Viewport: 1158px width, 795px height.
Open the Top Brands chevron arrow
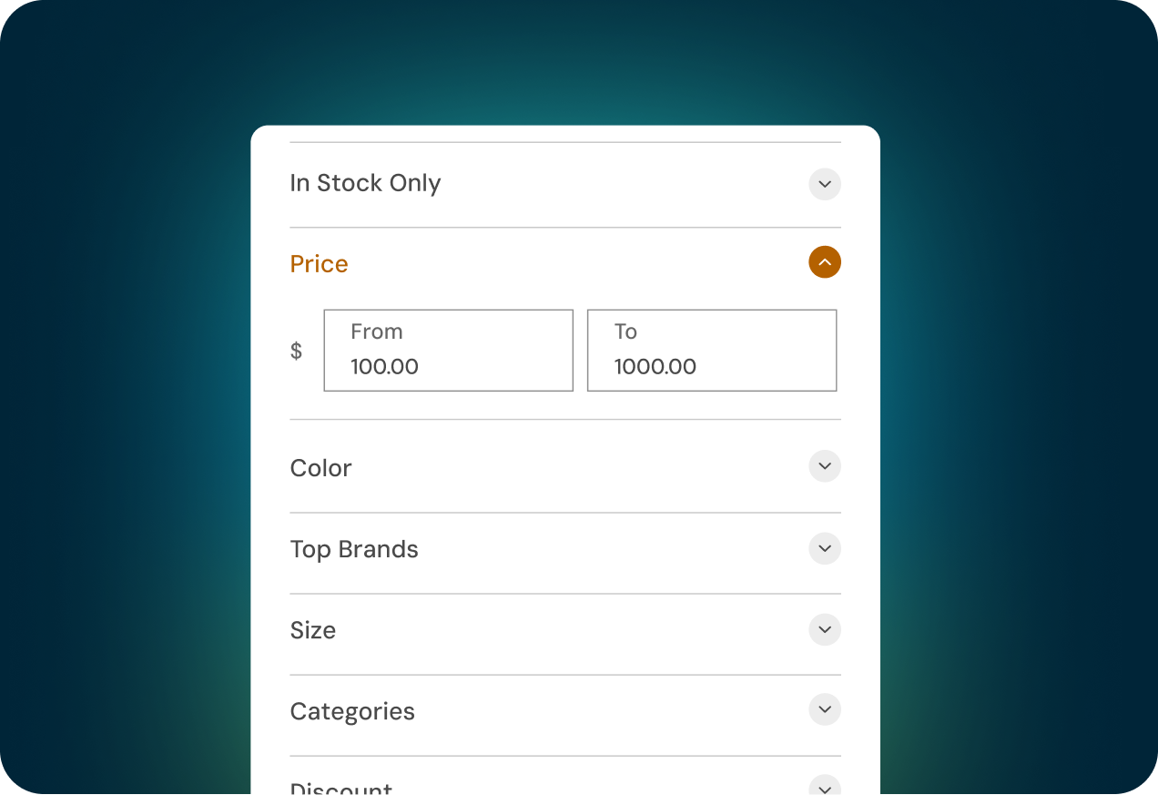point(824,548)
